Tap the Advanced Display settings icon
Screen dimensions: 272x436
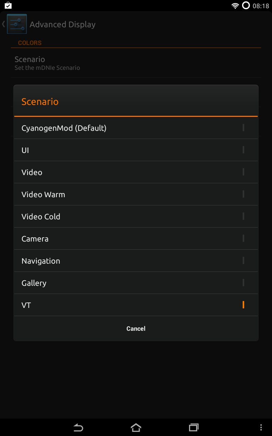[x=17, y=24]
